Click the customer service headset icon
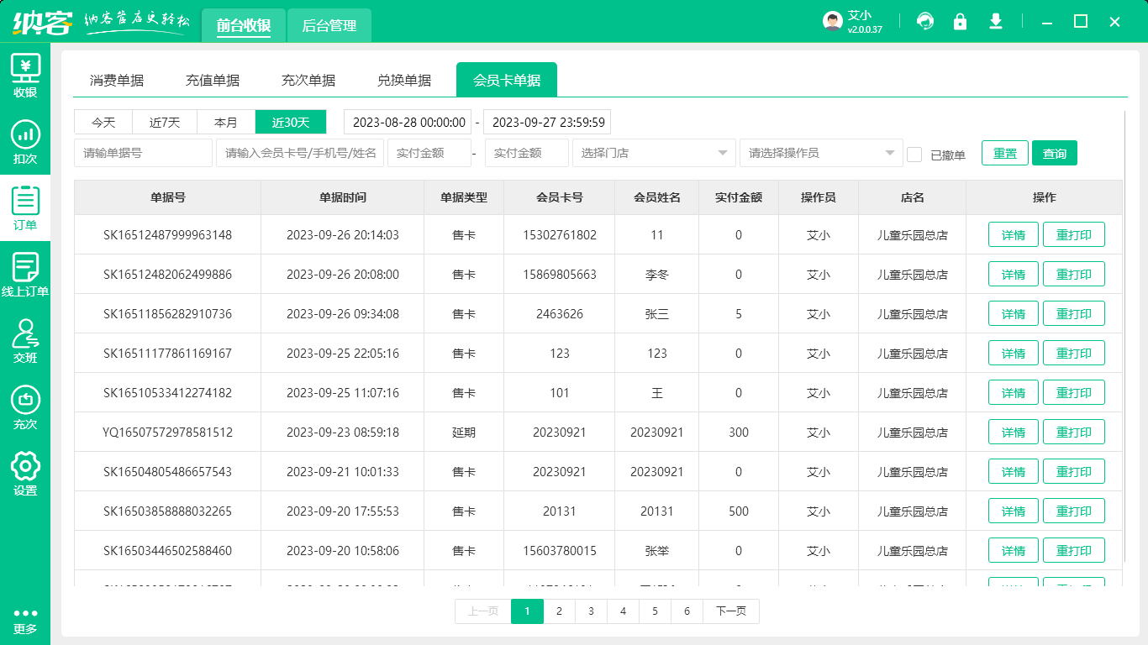 click(x=925, y=21)
